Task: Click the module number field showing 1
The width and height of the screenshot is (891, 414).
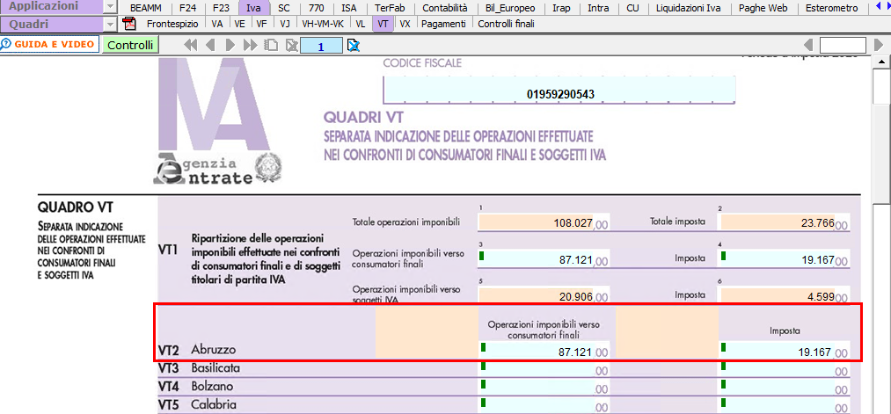Action: click(x=321, y=46)
